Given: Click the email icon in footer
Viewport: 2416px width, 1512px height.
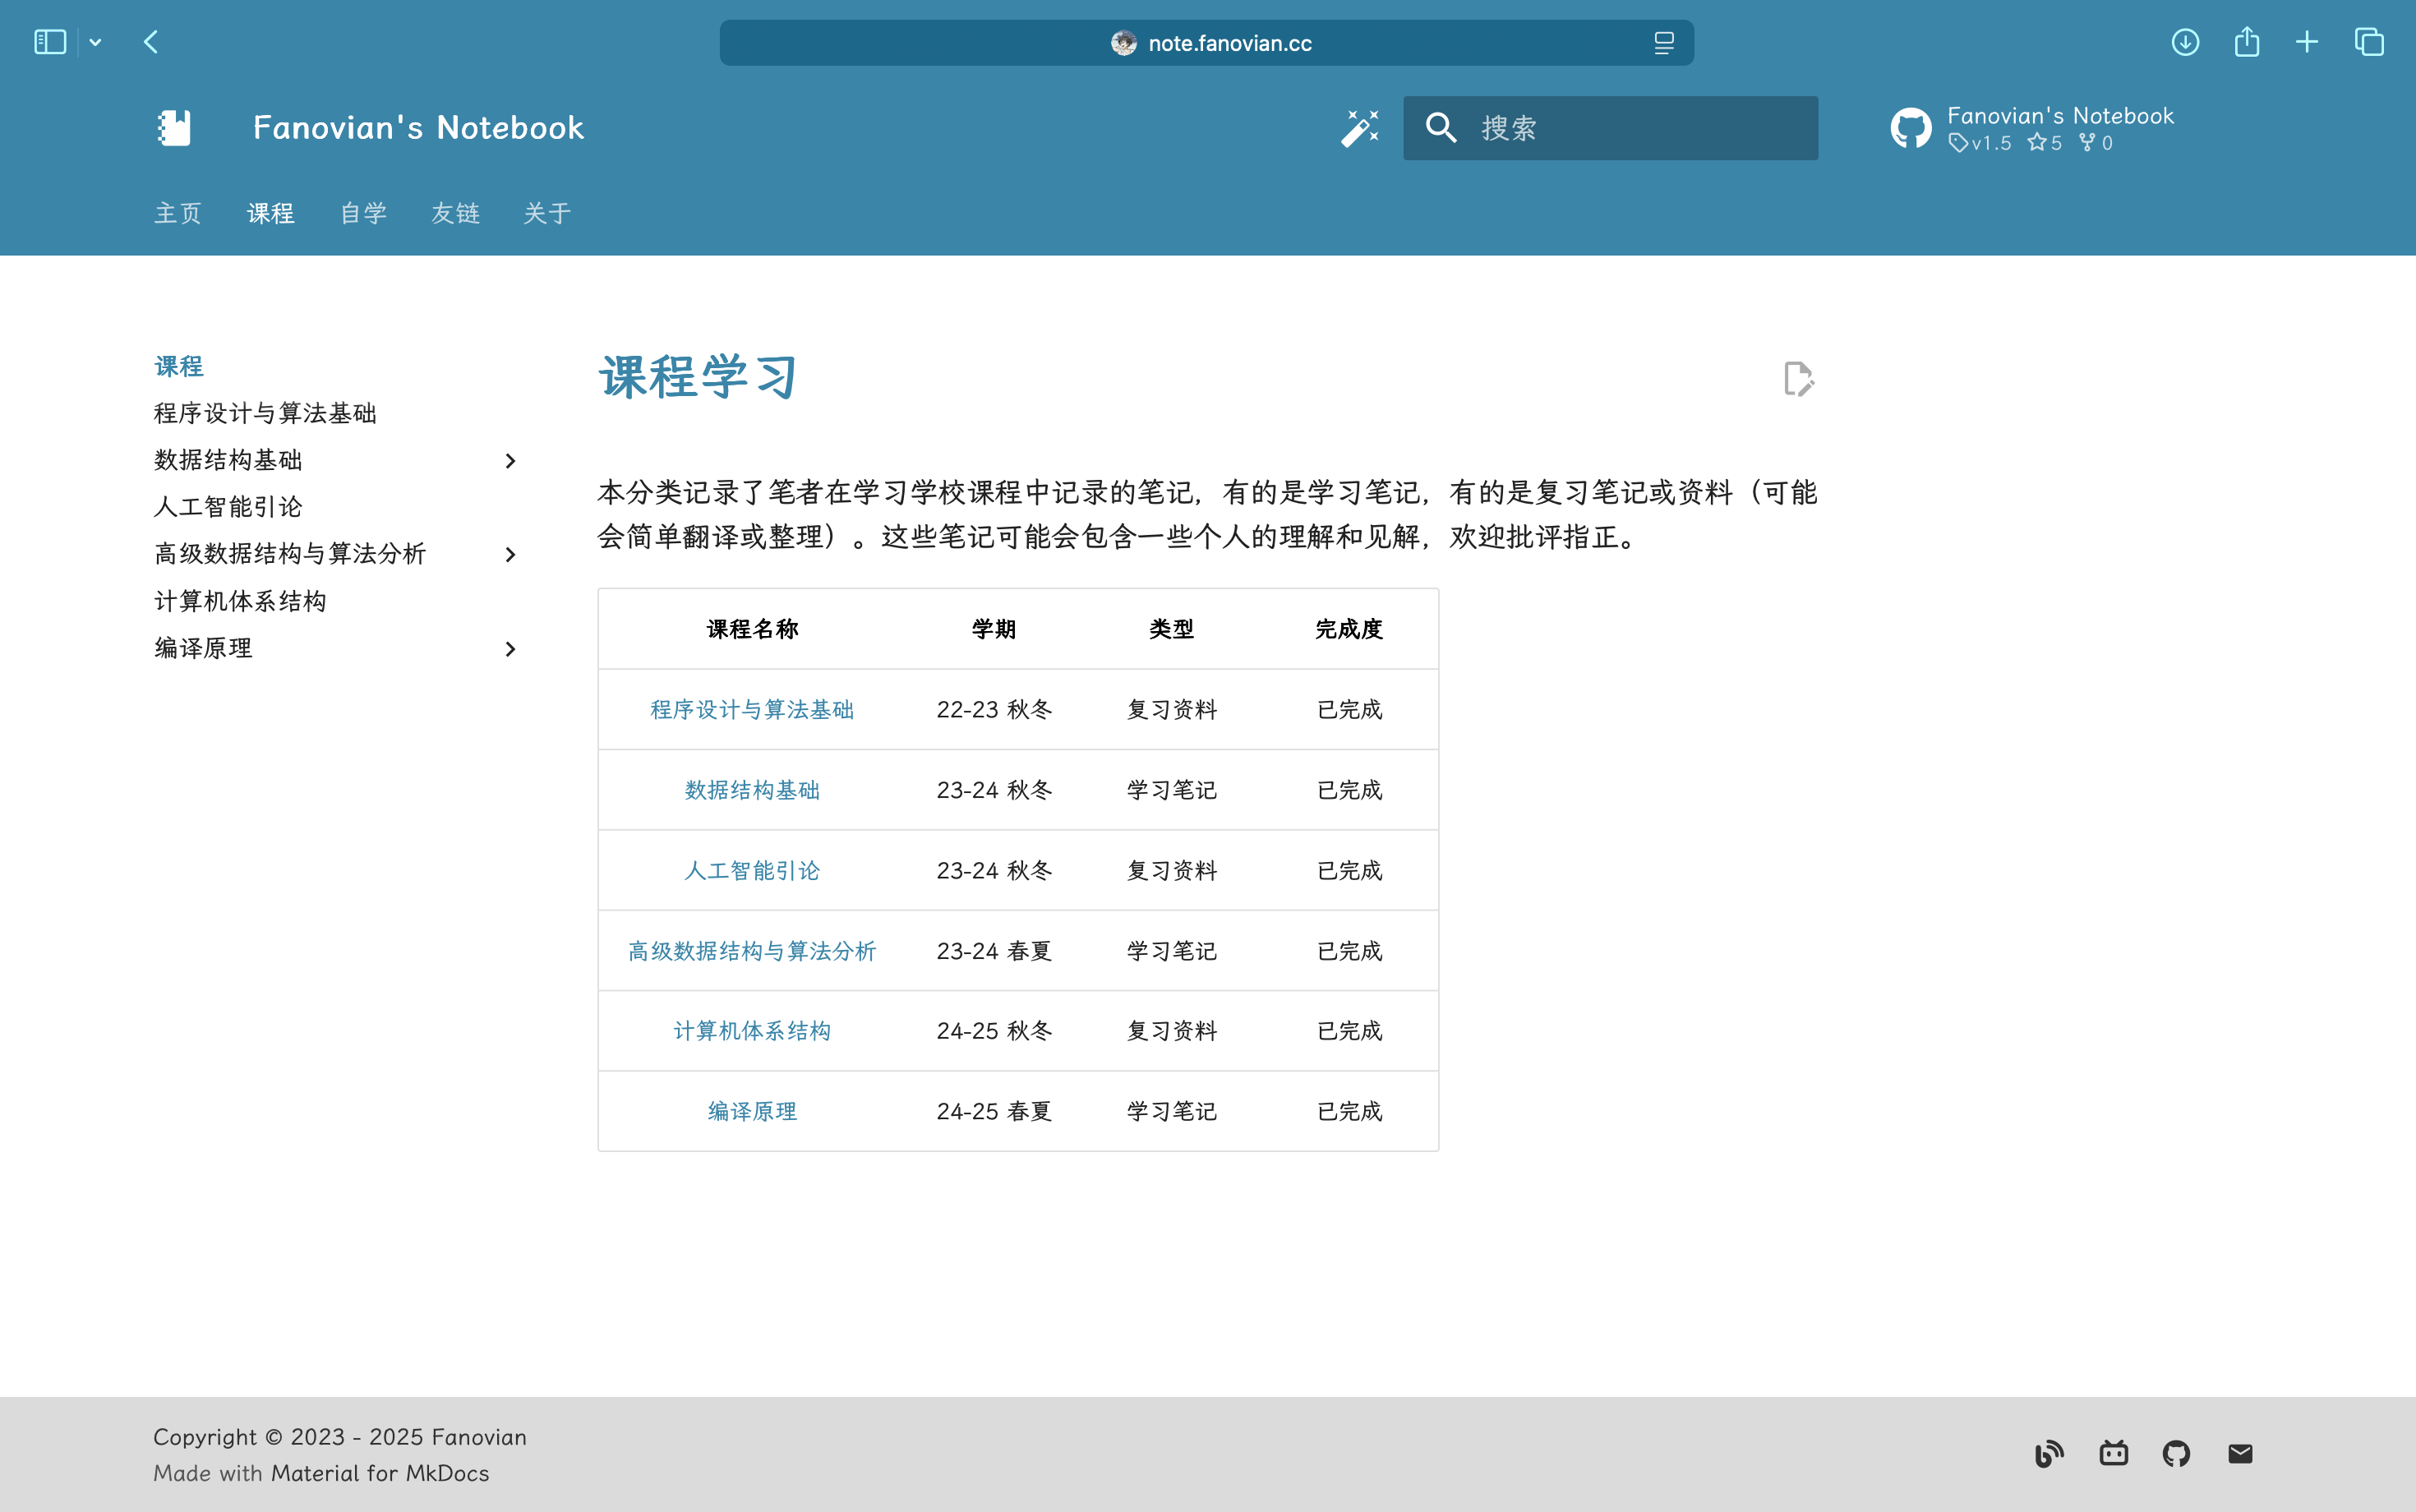Looking at the screenshot, I should coord(2240,1453).
